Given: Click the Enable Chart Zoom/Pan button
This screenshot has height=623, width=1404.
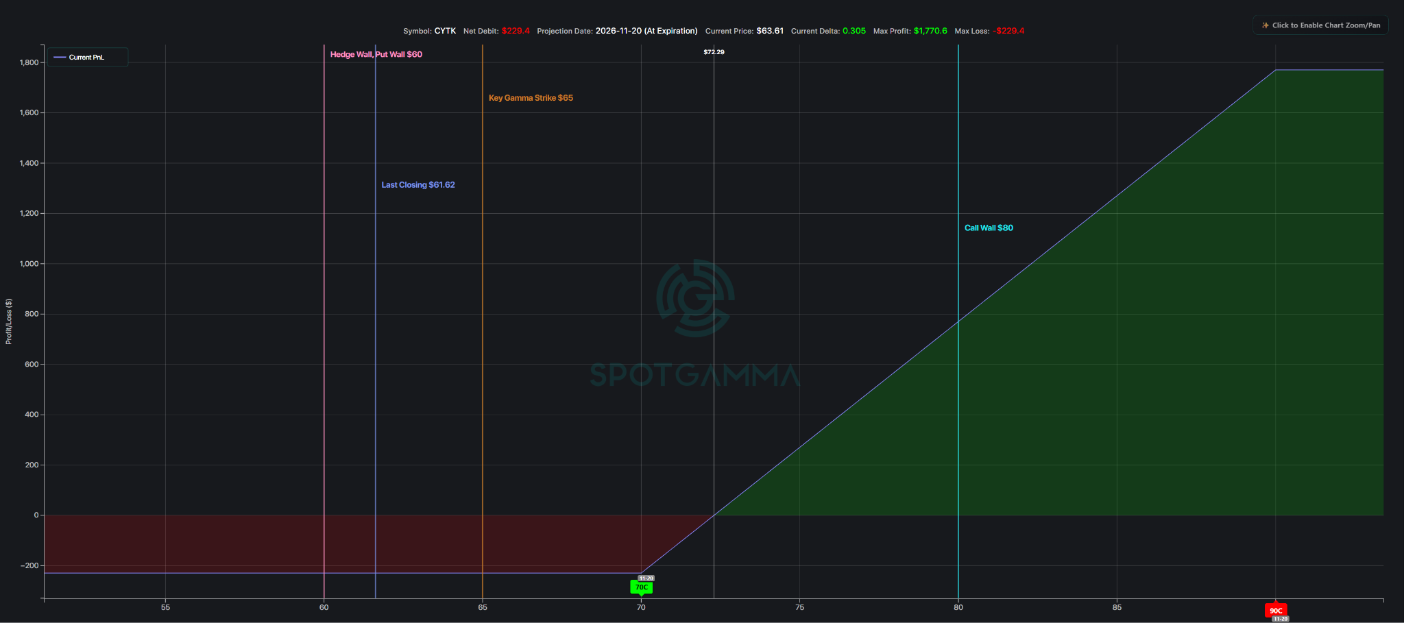Looking at the screenshot, I should coord(1320,25).
